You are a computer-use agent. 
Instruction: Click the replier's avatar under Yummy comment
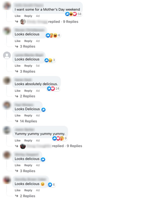[x=23, y=146]
